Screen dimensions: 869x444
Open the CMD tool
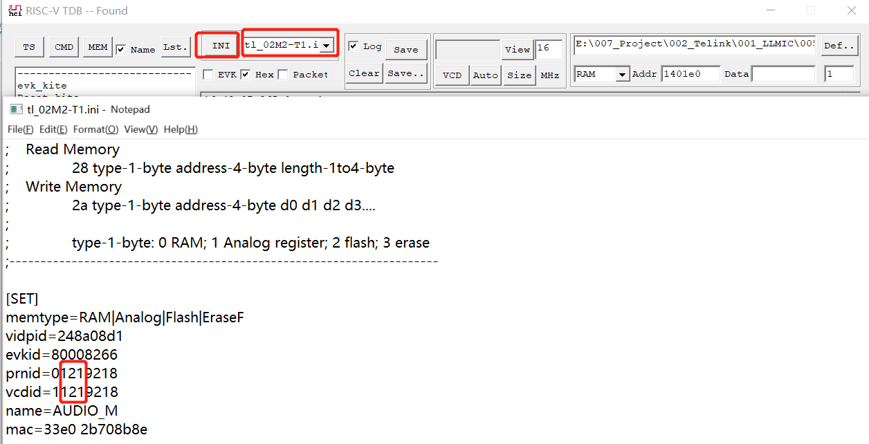click(x=64, y=47)
